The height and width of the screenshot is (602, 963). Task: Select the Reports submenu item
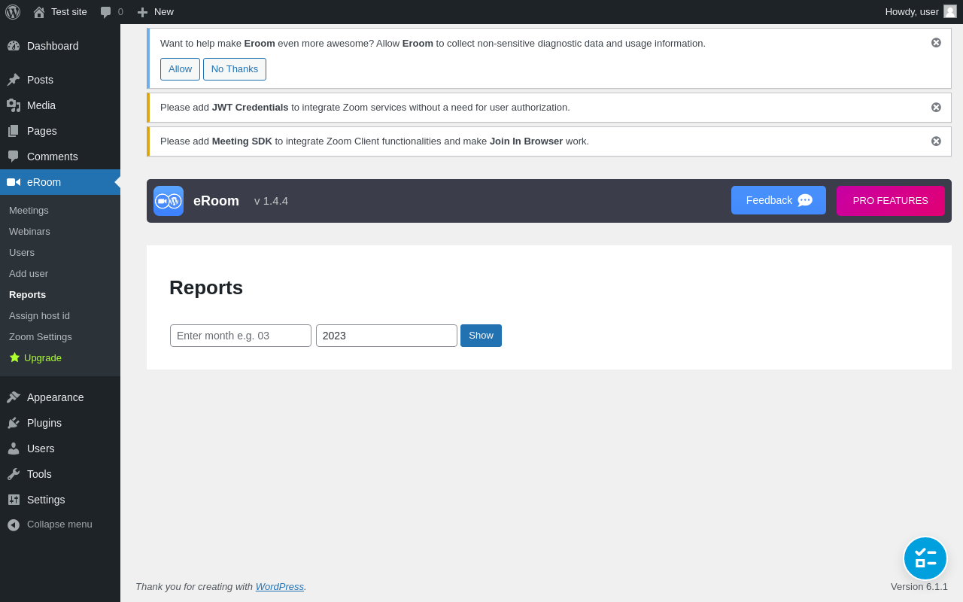(60, 295)
